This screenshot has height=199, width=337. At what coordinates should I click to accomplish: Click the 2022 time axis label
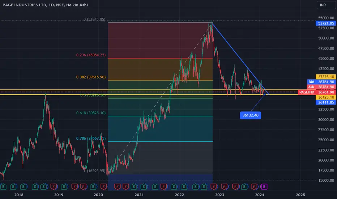(x=179, y=195)
